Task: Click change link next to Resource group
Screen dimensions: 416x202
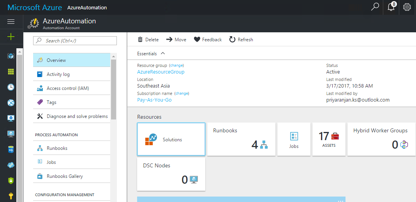Action: pyautogui.click(x=176, y=65)
